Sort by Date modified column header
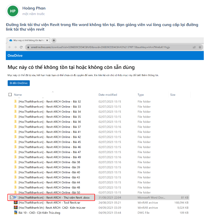 point(108,95)
